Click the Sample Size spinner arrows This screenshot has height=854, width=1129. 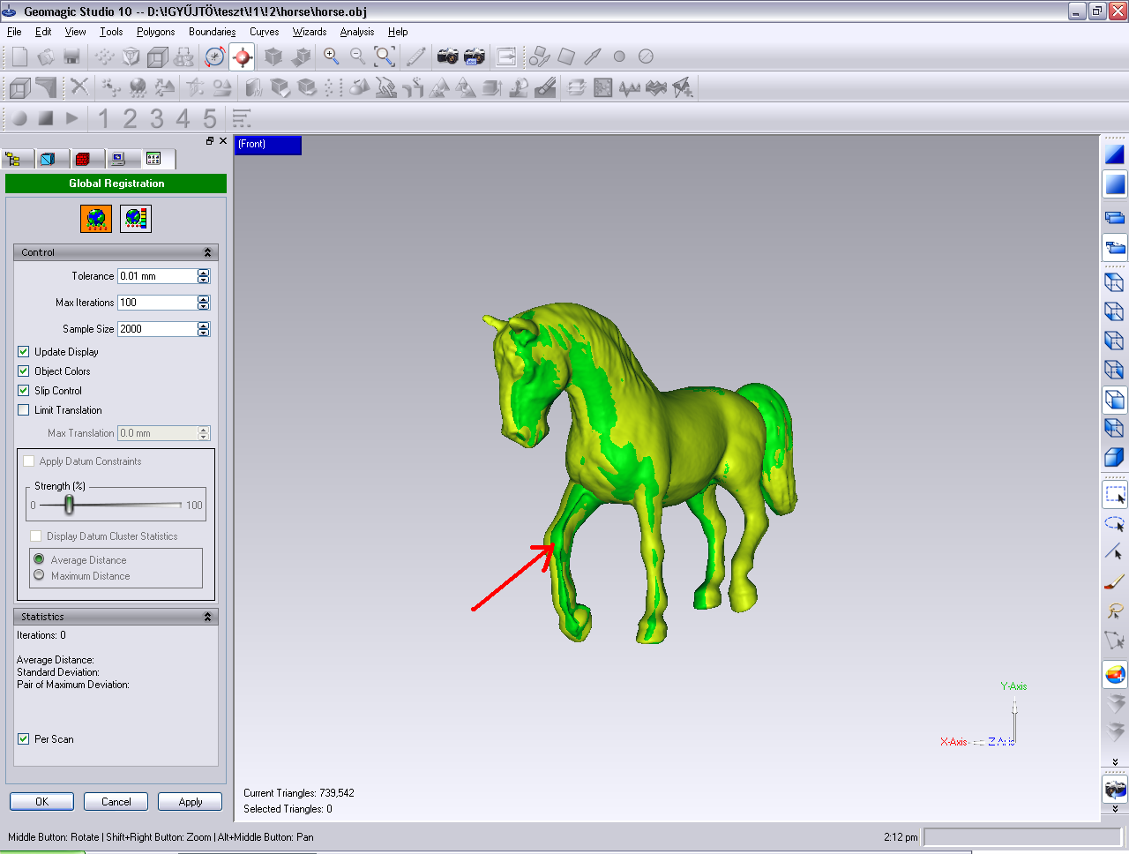tap(204, 329)
